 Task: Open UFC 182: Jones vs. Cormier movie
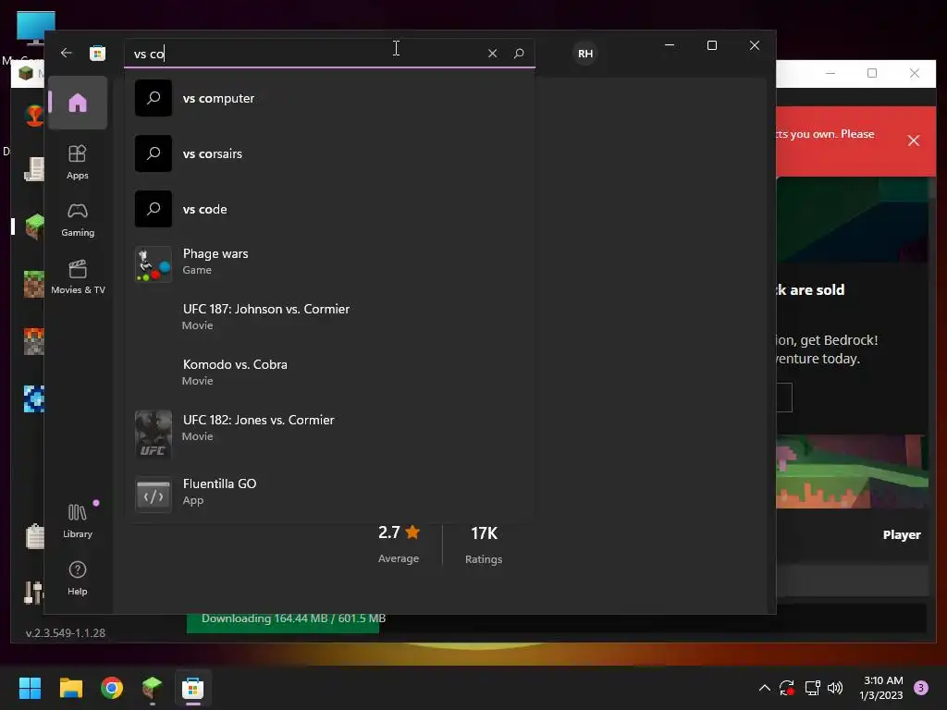click(x=329, y=433)
